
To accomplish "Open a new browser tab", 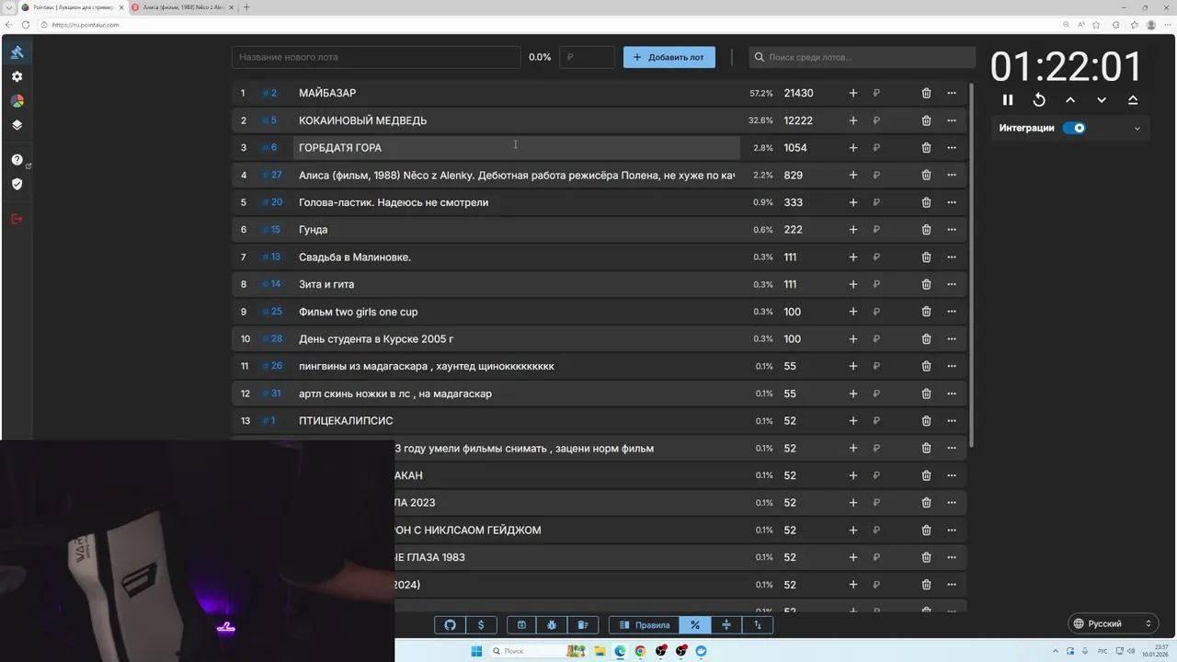I will (x=246, y=7).
